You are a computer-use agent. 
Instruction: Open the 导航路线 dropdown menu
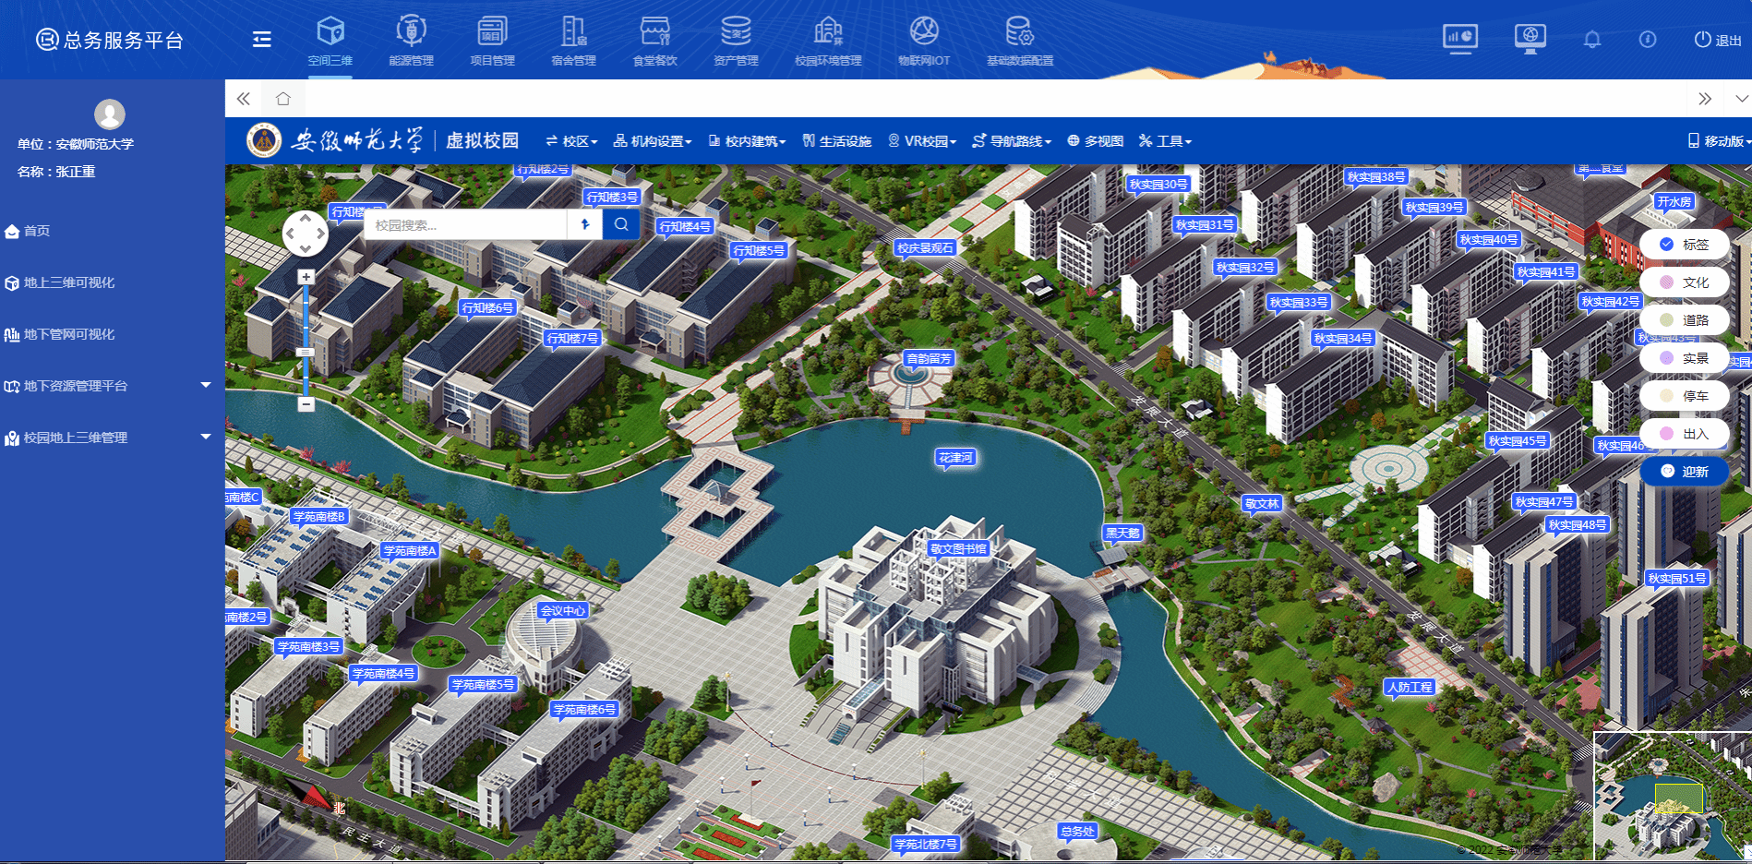pyautogui.click(x=1013, y=141)
